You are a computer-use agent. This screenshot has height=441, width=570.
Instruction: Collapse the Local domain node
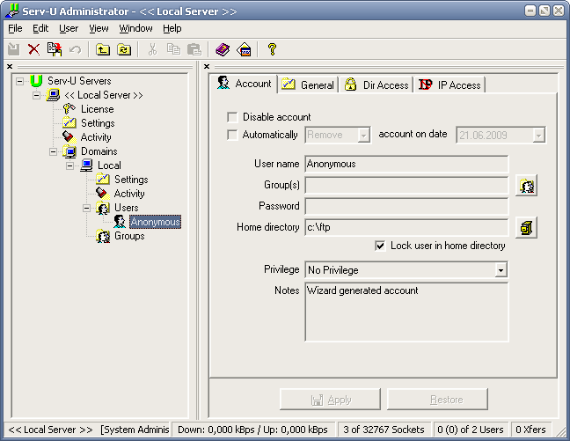[69, 165]
